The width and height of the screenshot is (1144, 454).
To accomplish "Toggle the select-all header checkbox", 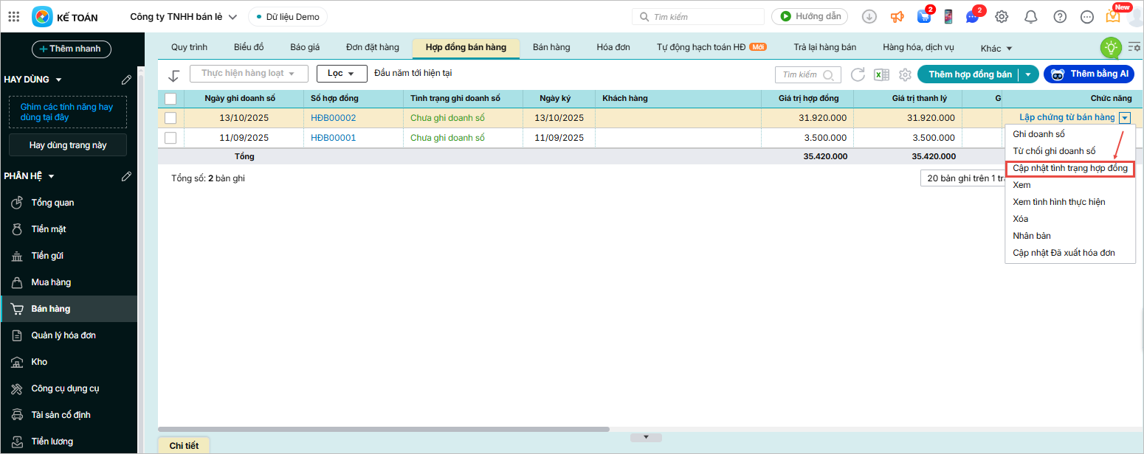I will click(x=170, y=99).
